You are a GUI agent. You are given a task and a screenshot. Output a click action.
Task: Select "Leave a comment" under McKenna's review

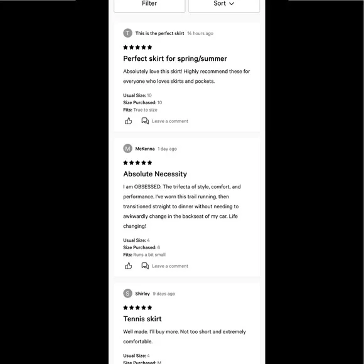tap(170, 266)
